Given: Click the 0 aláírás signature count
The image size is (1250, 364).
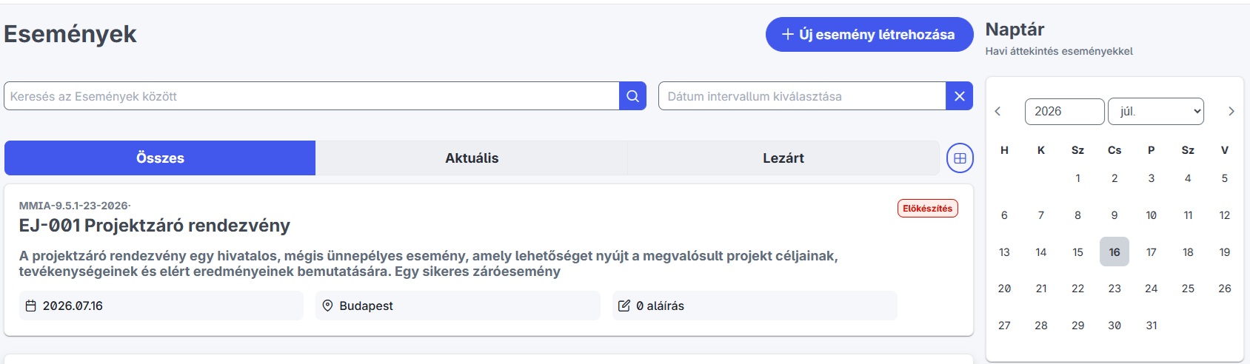Looking at the screenshot, I should tap(755, 306).
